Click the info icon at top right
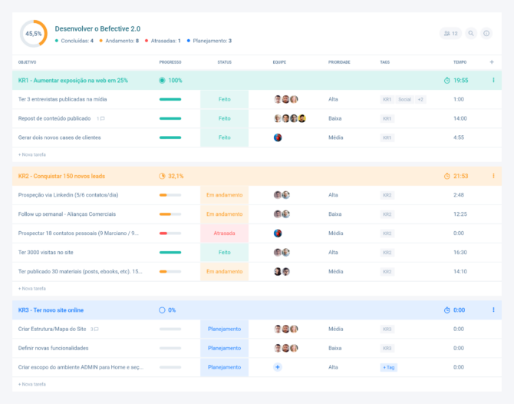The height and width of the screenshot is (404, 514). tap(486, 34)
